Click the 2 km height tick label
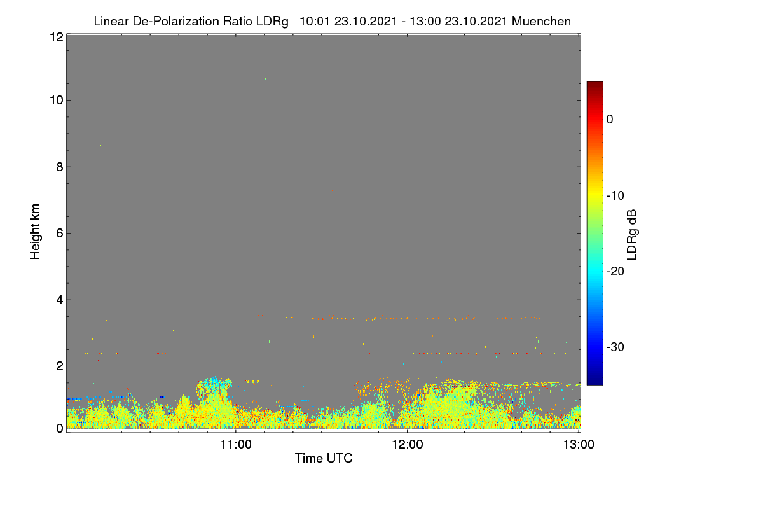The width and height of the screenshot is (763, 509). point(58,366)
